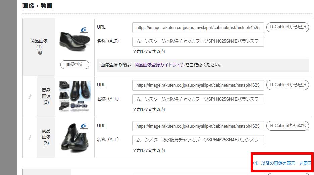This screenshot has height=175, width=314.
Task: Focus URL field of 商品画像 (2)
Action: click(x=198, y=85)
